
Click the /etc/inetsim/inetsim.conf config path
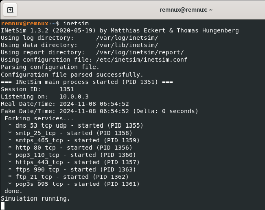[x=142, y=60]
